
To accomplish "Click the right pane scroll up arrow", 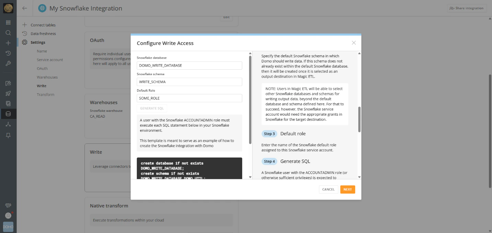I will (359, 53).
